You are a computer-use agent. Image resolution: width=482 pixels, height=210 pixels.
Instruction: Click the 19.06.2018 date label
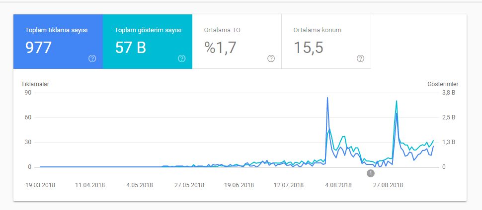pos(239,185)
